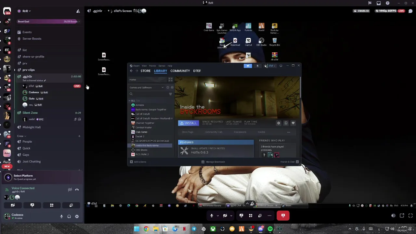Screen dimensions: 416x234
Task: Open Games and Software filter dropdown
Action: (147, 87)
